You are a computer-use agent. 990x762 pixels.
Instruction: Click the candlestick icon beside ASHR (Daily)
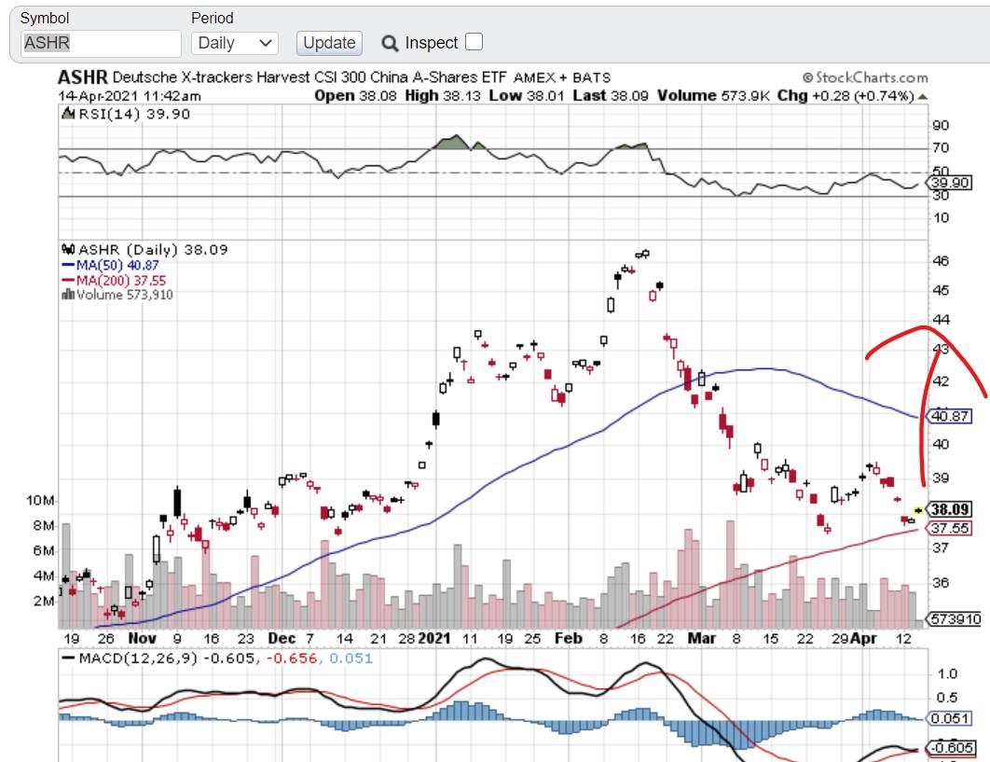point(67,250)
